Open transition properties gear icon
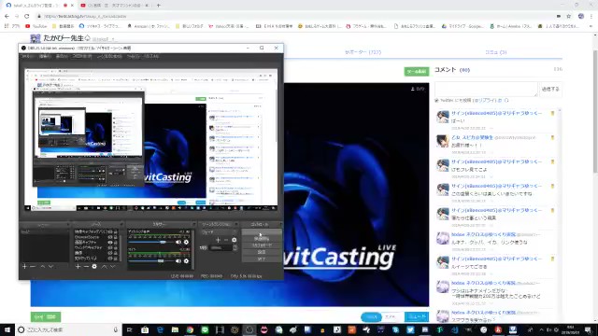This screenshot has height=336, width=598. pyautogui.click(x=235, y=240)
